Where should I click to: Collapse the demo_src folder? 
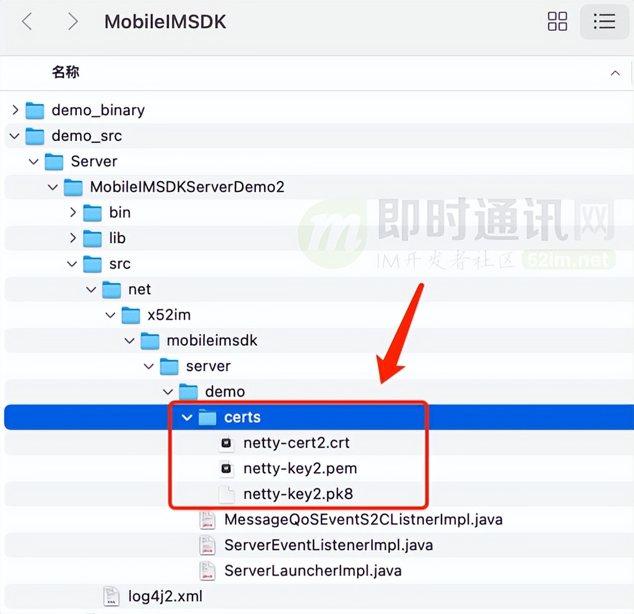pos(15,136)
